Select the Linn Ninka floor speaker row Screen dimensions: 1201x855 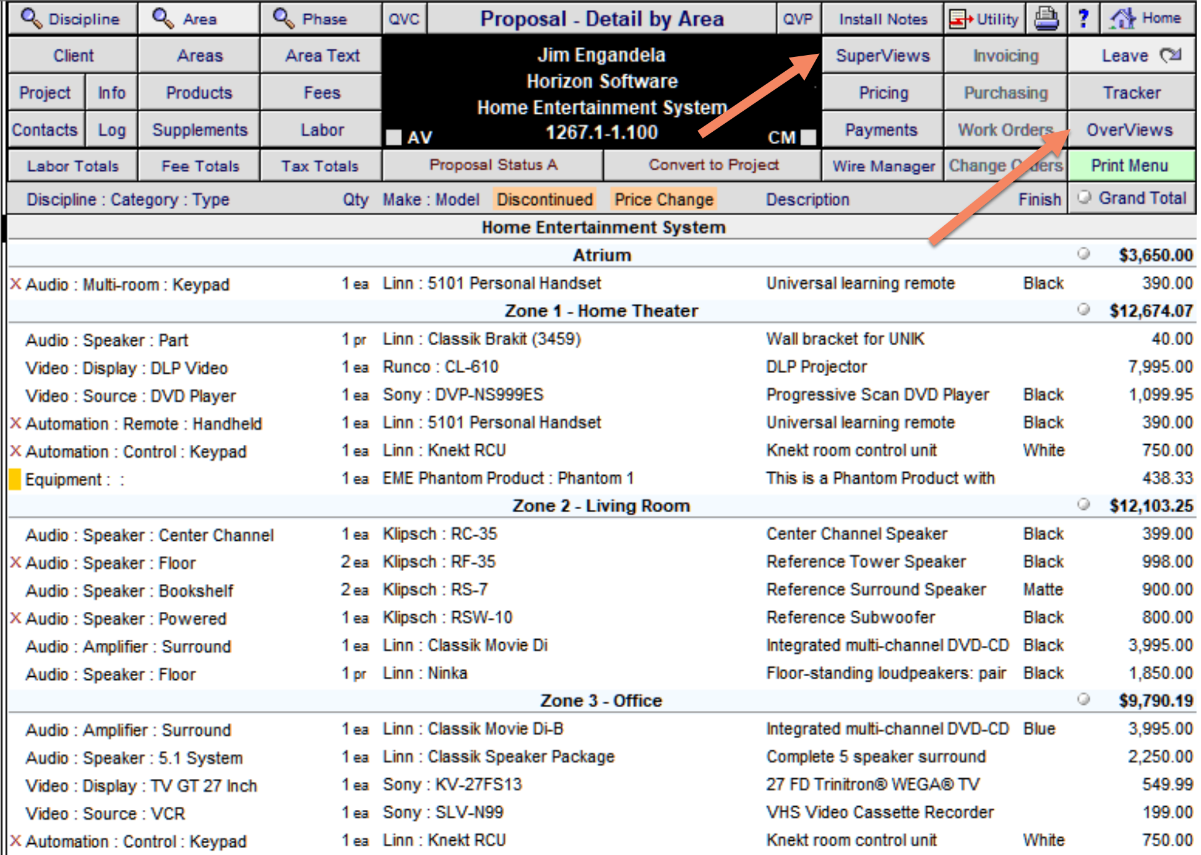tap(601, 673)
